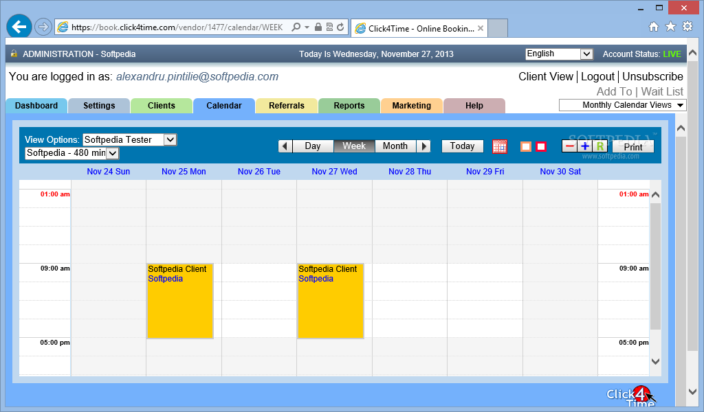This screenshot has width=704, height=412.
Task: Open browser tools gear icon
Action: pos(687,27)
